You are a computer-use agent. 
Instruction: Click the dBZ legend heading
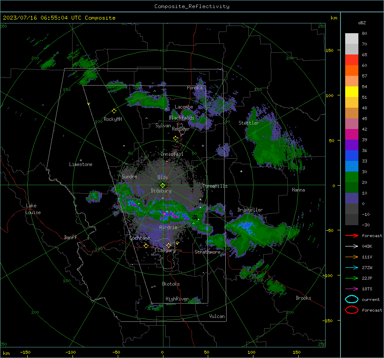point(362,23)
